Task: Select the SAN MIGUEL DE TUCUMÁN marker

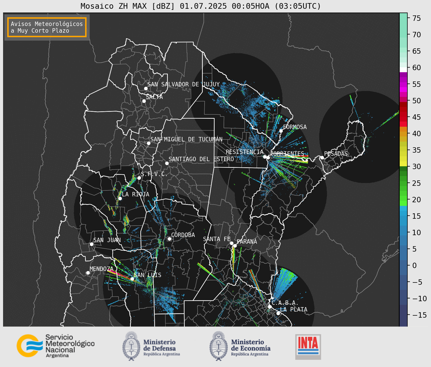Action: [149, 143]
